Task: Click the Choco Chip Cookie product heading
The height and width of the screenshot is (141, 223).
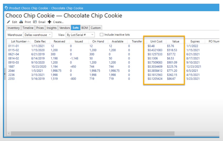Action: tap(64, 15)
